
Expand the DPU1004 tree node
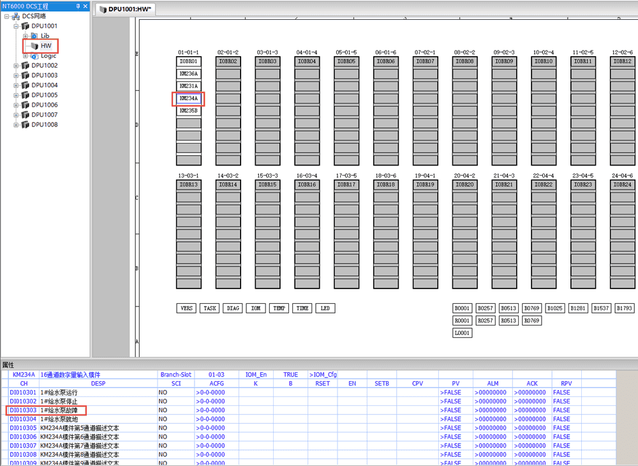click(x=17, y=85)
